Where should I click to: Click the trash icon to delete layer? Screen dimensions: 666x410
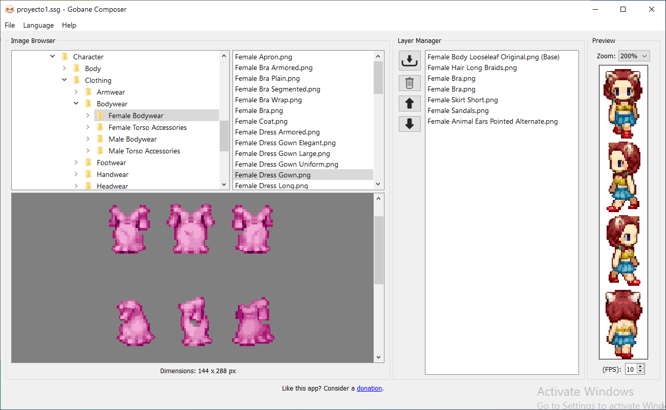(x=410, y=83)
